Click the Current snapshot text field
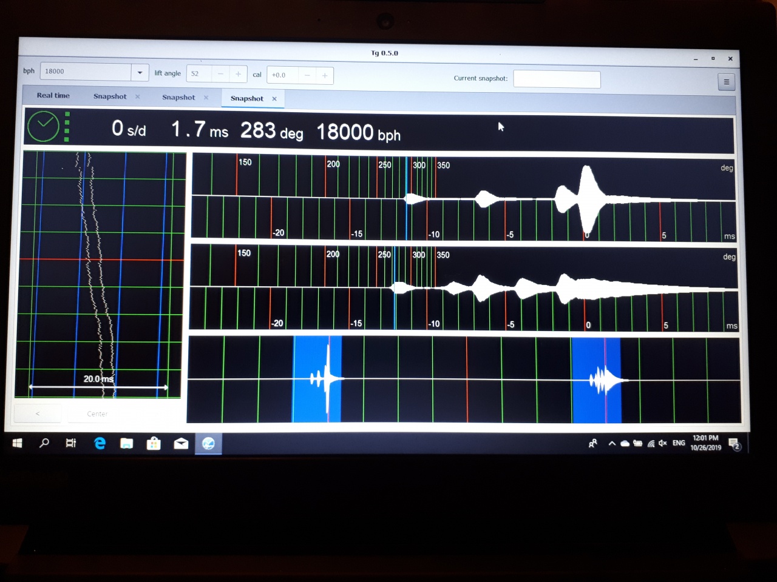The width and height of the screenshot is (777, 582). (557, 79)
